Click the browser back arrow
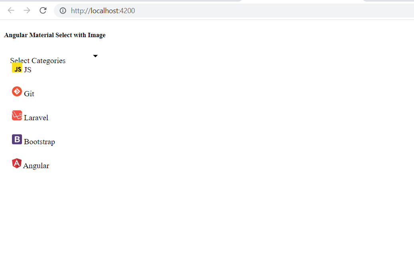Image resolution: width=414 pixels, height=278 pixels. pos(11,10)
